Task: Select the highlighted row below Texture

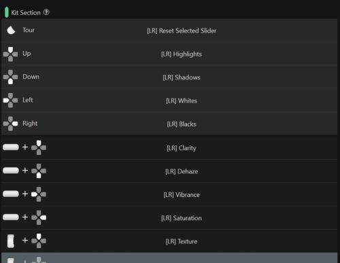Action: point(169,258)
